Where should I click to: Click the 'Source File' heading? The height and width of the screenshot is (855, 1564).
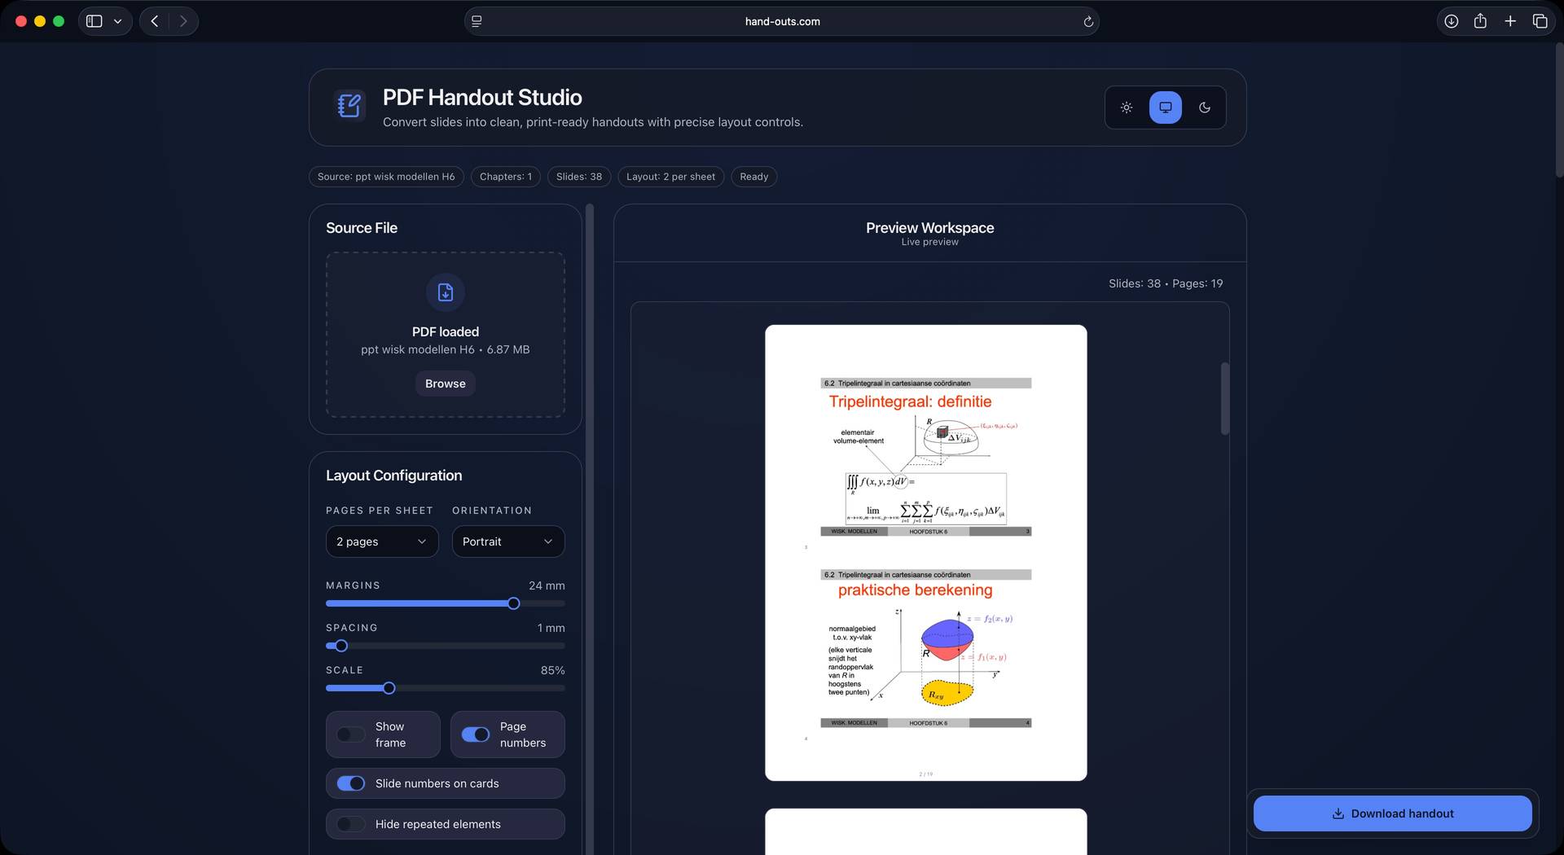click(362, 228)
